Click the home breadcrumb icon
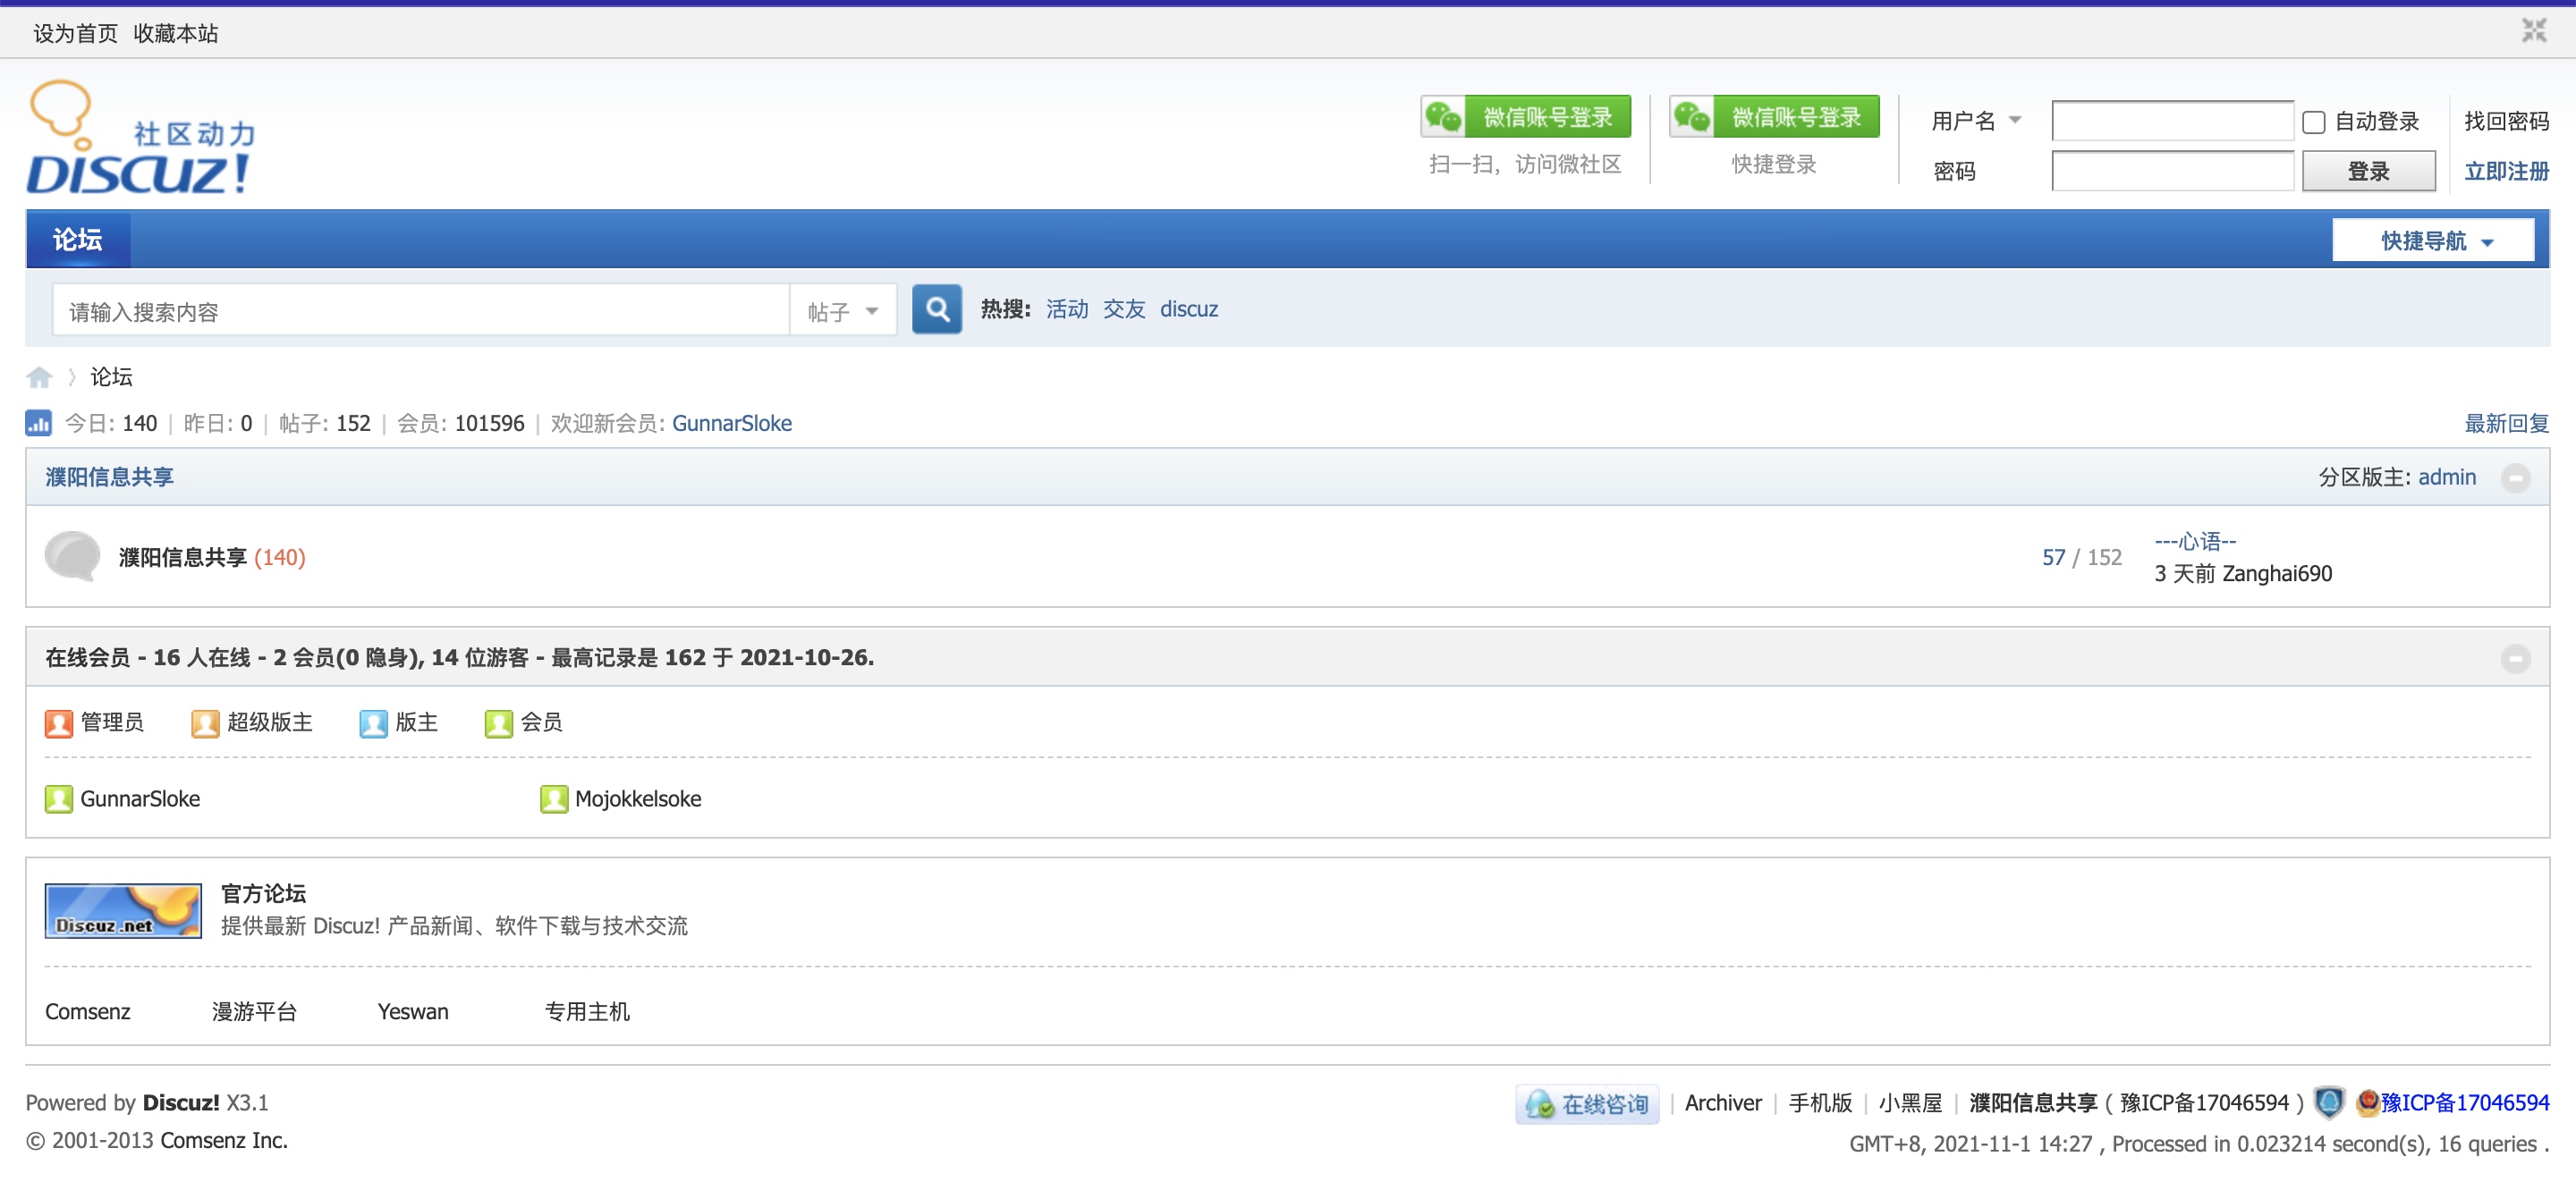The image size is (2576, 1182). (39, 377)
